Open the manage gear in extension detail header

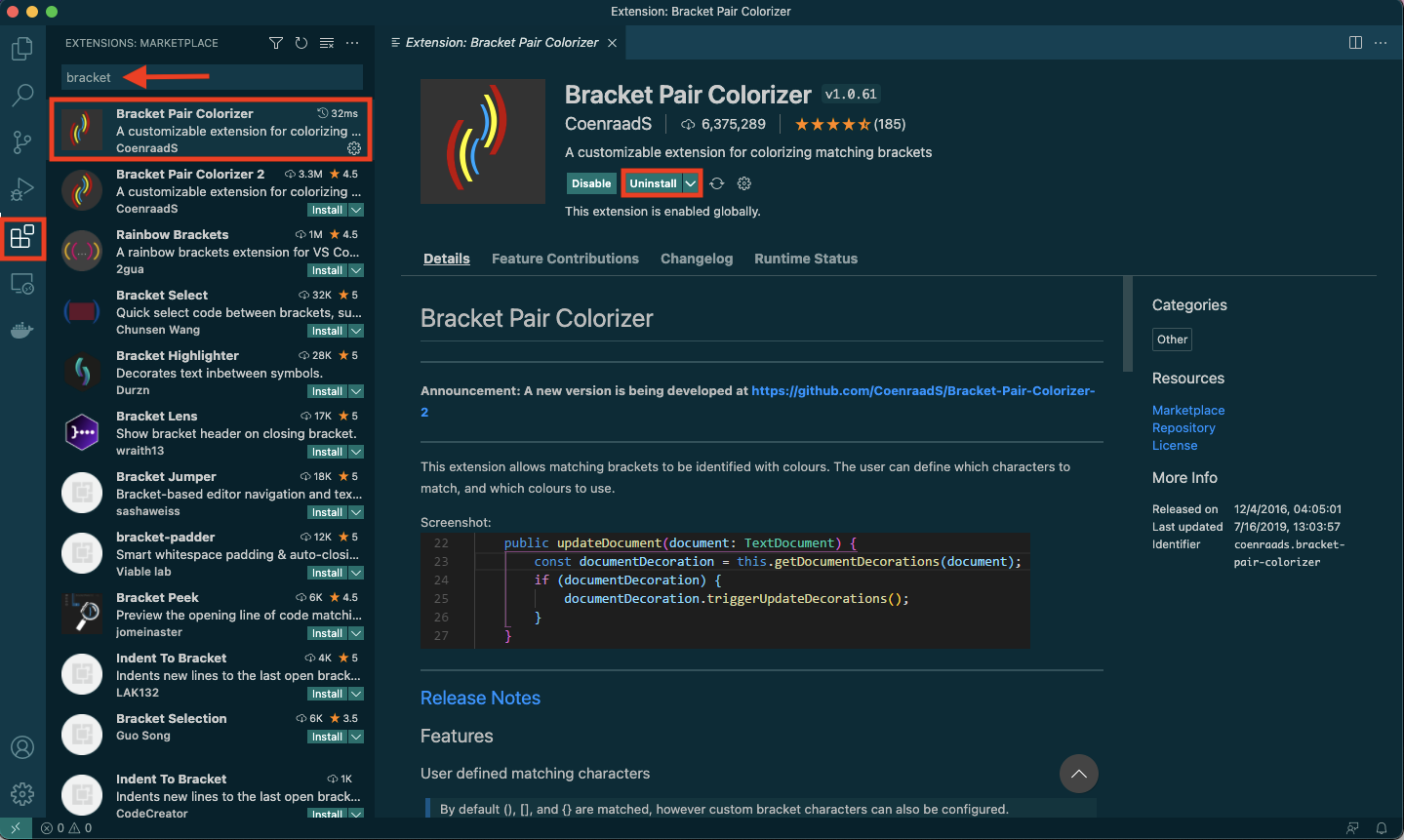(x=744, y=183)
